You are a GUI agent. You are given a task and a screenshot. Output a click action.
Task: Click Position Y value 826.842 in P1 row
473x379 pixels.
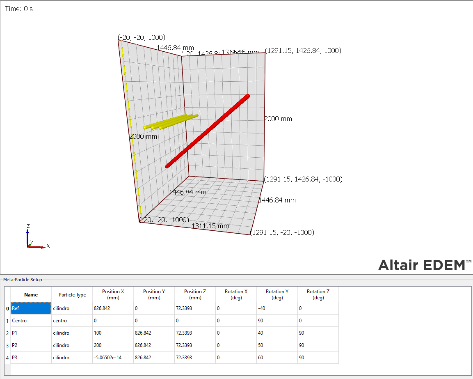coord(154,333)
